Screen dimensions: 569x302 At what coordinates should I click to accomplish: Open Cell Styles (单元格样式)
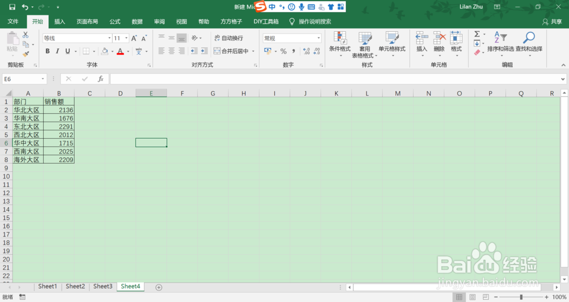click(392, 44)
